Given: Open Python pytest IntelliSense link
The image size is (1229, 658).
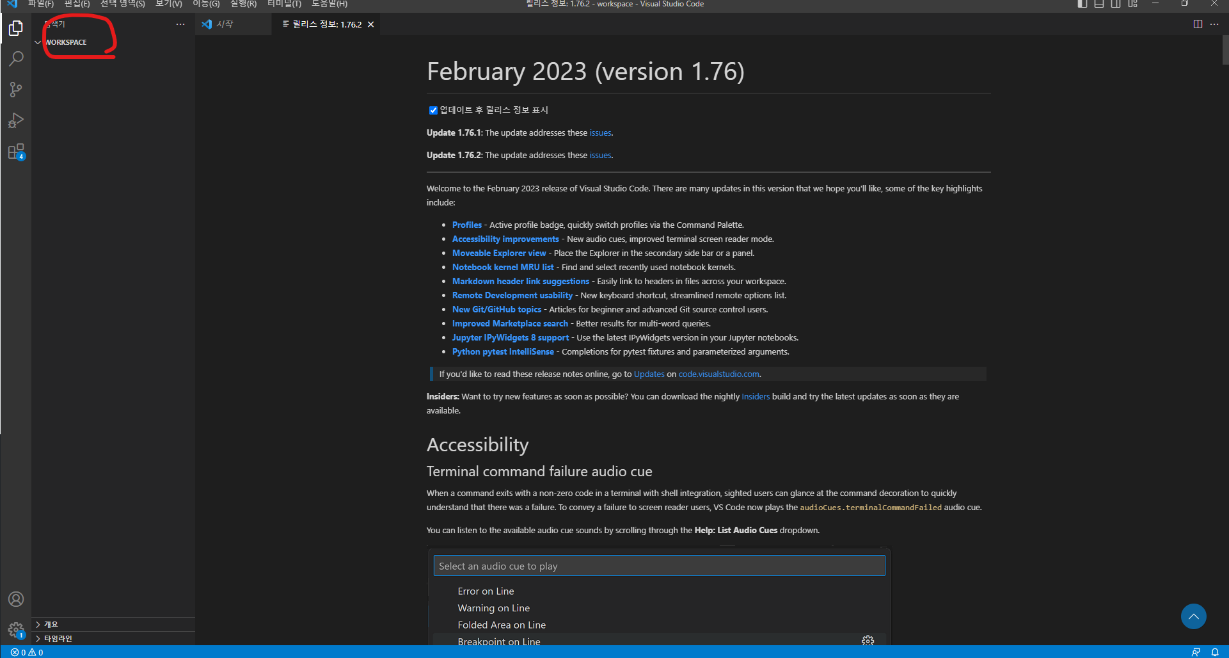Looking at the screenshot, I should tap(503, 351).
